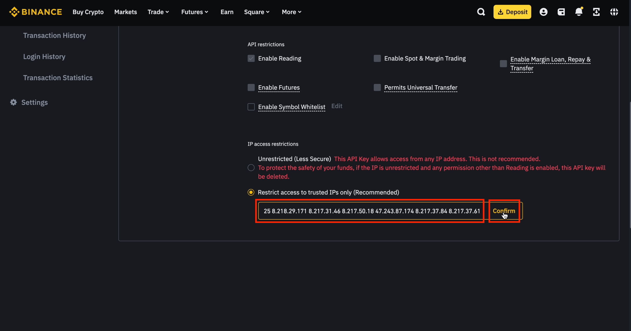Viewport: 631px width, 331px height.
Task: Check Enable Symbol Whitelist box
Action: pos(251,107)
